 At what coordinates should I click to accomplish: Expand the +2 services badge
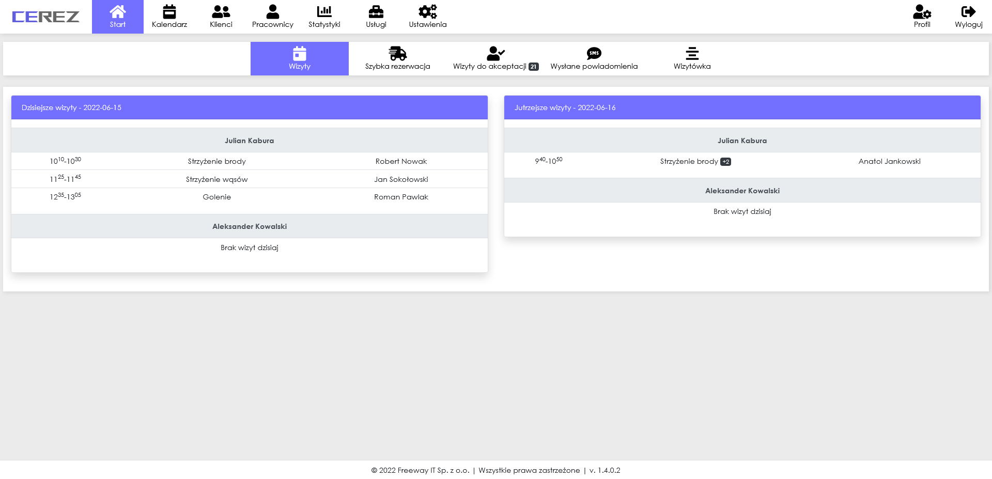point(725,162)
